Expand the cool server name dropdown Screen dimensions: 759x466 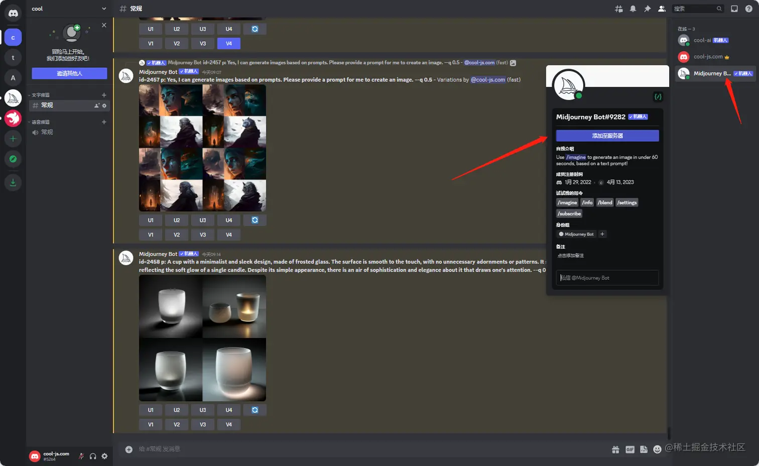pyautogui.click(x=104, y=9)
